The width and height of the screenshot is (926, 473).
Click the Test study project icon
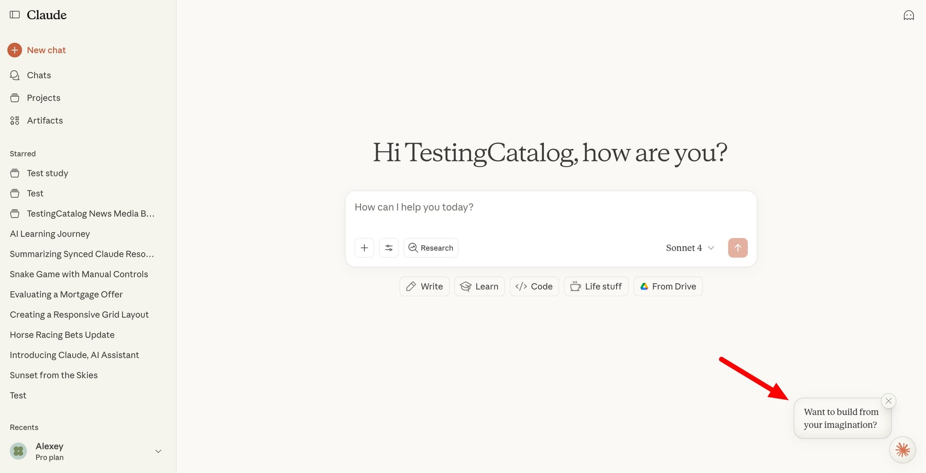tap(15, 173)
